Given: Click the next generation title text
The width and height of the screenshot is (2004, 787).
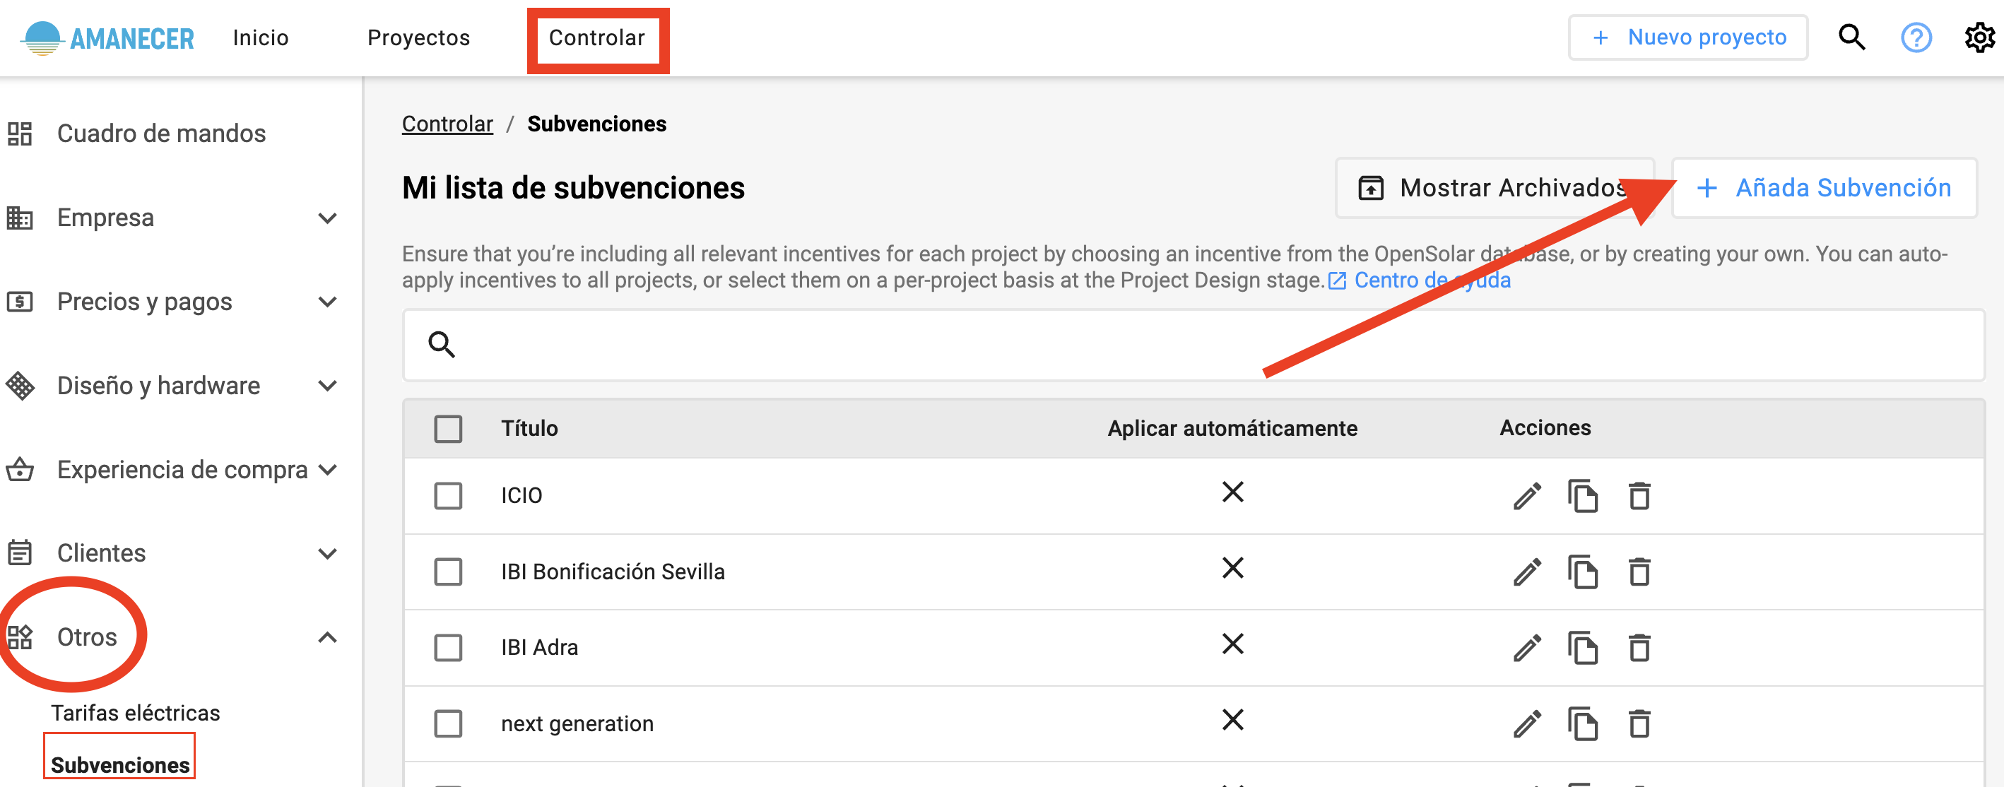Looking at the screenshot, I should pos(577,724).
